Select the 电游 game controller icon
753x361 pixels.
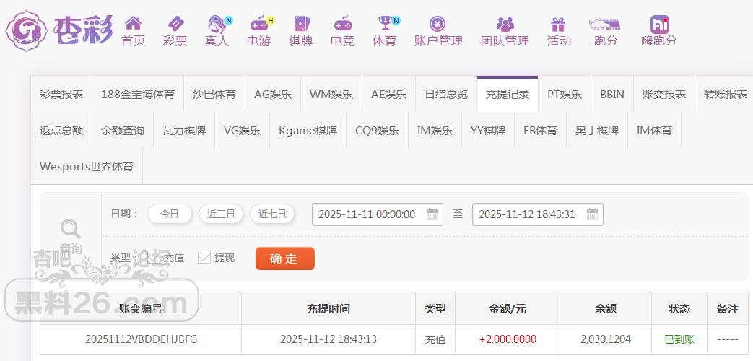tap(258, 24)
